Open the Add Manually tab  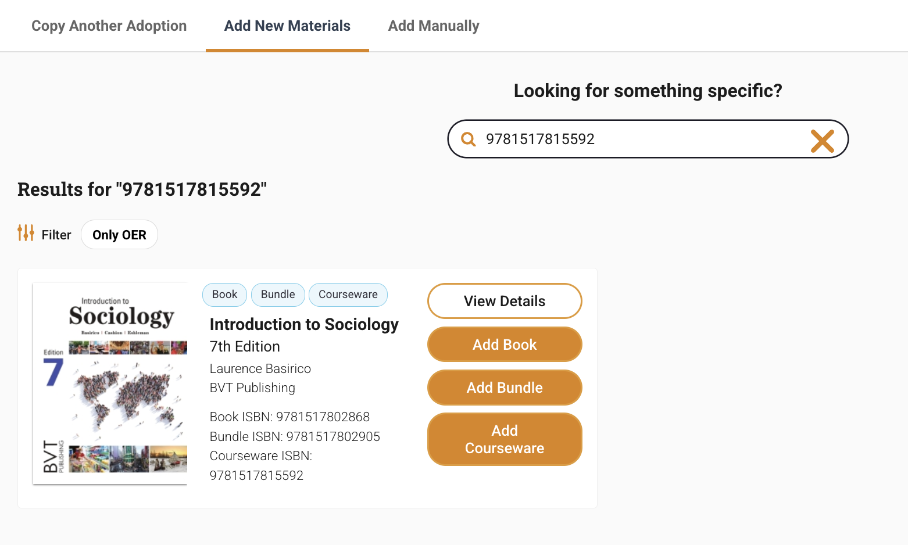pyautogui.click(x=434, y=26)
